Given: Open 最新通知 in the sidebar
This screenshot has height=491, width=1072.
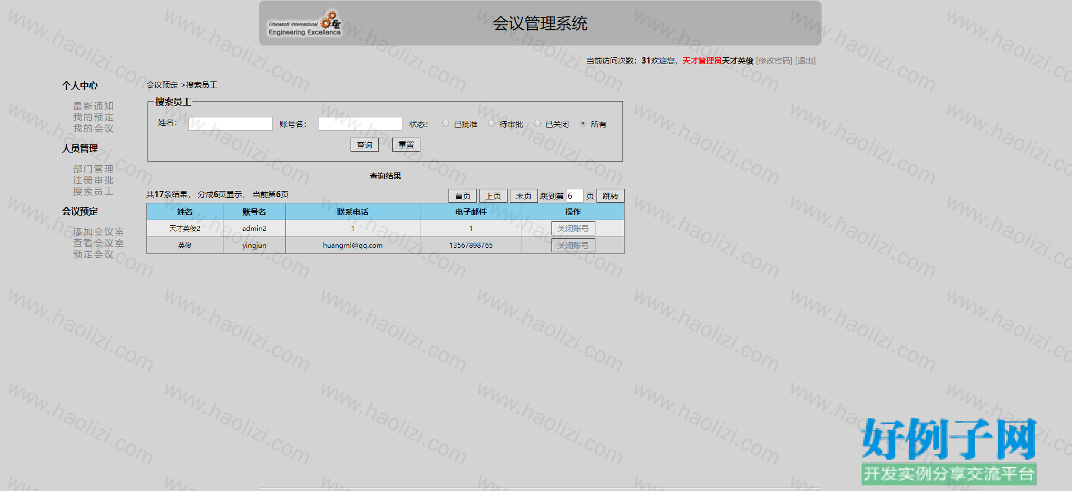Looking at the screenshot, I should (93, 106).
